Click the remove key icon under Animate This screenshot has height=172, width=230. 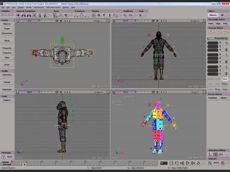[x=222, y=163]
